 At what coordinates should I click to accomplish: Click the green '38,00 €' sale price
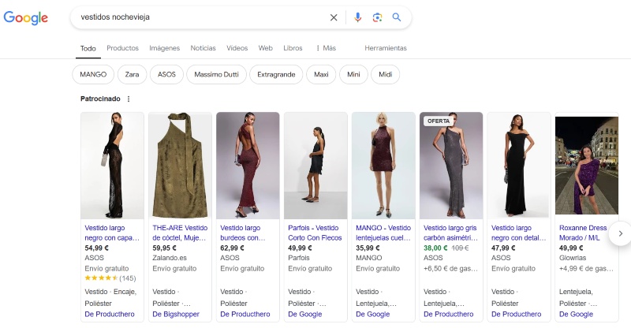click(x=435, y=248)
